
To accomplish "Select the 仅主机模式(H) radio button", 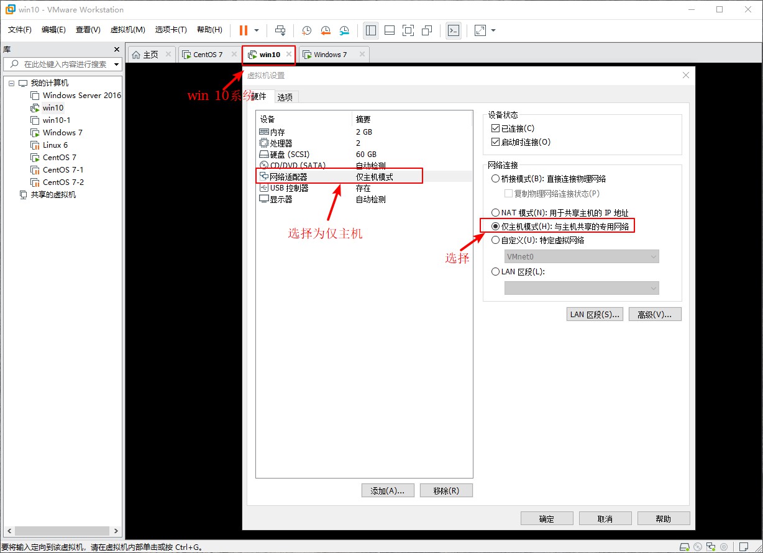I will tap(495, 227).
